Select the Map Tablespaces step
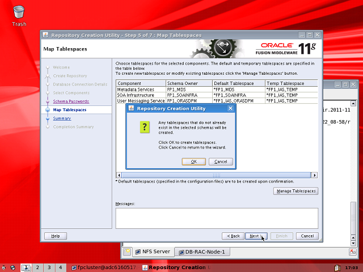 click(x=69, y=110)
